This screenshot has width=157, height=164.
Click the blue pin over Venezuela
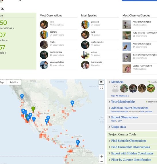point(78,143)
